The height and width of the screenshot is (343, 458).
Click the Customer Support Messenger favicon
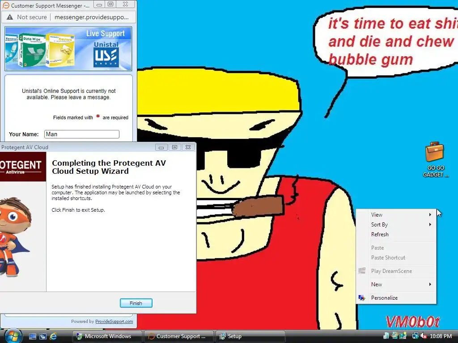[6, 5]
